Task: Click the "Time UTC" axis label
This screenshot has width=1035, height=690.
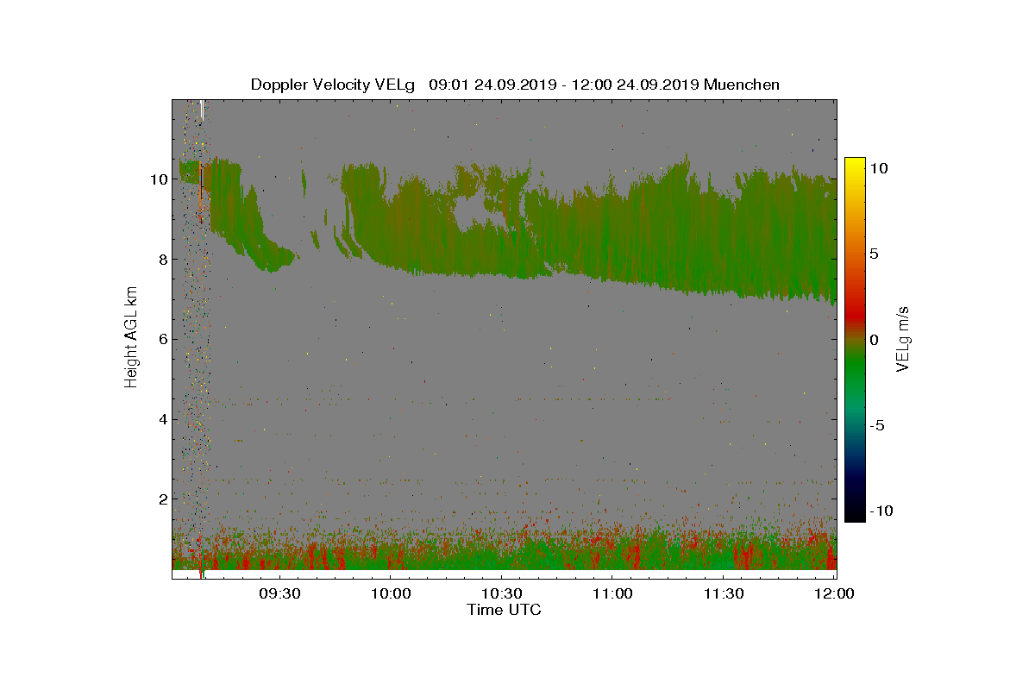Action: coord(504,610)
